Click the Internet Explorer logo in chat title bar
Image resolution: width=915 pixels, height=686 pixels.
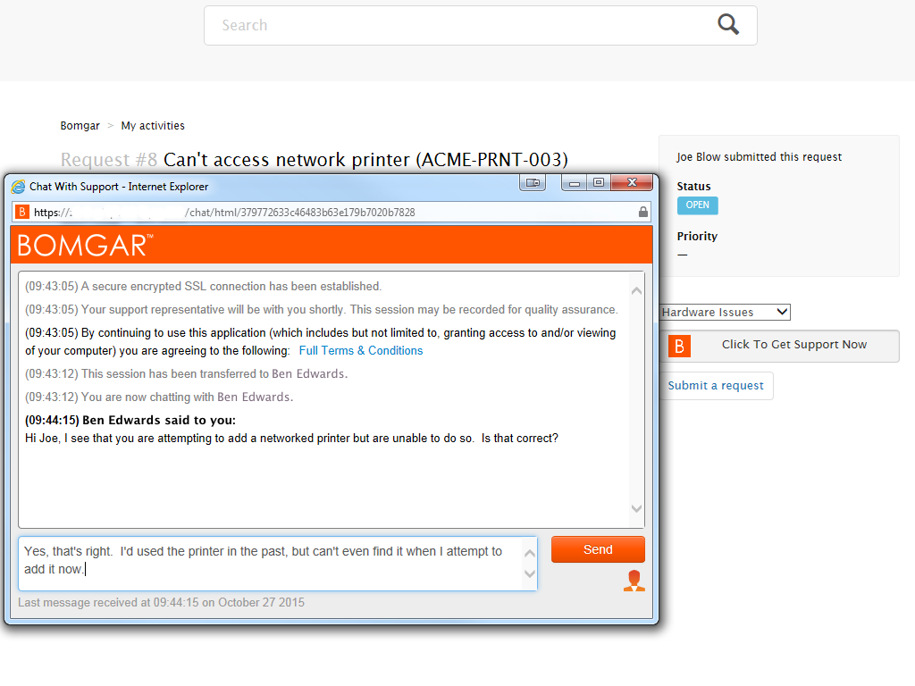(18, 187)
